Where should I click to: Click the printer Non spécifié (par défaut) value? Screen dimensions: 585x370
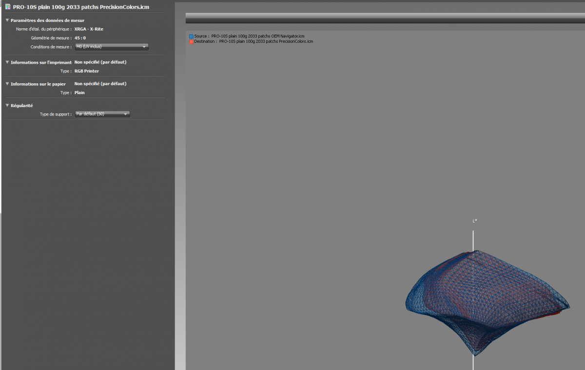coord(100,62)
